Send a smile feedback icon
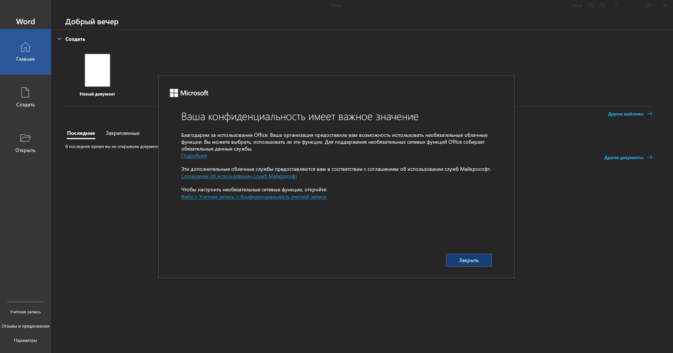Screen dimensions: 673x353 coord(591,6)
